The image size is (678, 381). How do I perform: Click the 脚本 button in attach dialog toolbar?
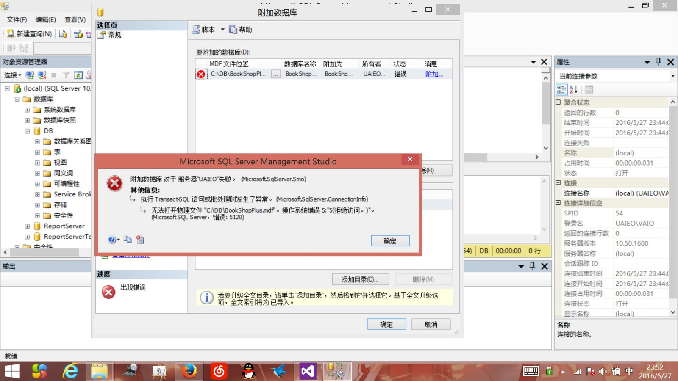click(203, 30)
